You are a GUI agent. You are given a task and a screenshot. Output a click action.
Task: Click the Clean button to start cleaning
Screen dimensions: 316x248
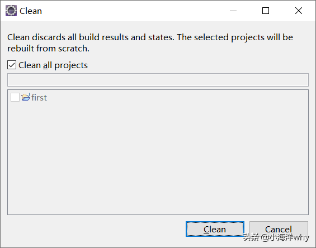point(215,229)
